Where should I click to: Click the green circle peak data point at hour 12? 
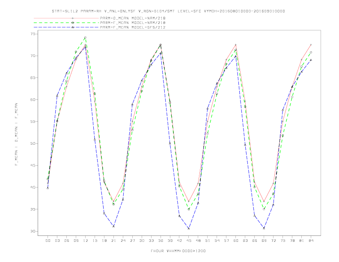[86, 38]
